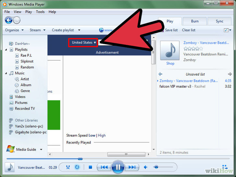Select the Other Libraries heading

[x=26, y=120]
